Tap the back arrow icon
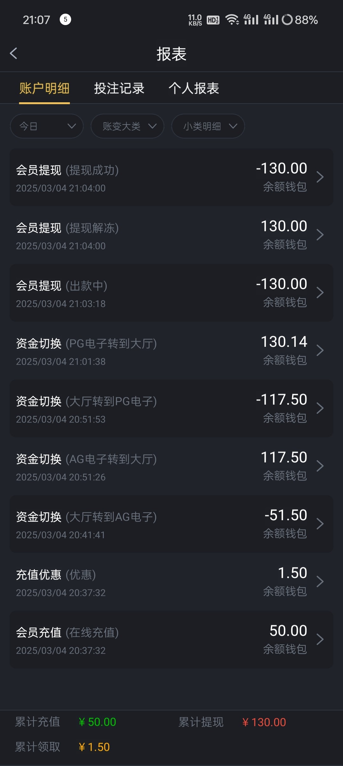Viewport: 343px width, 766px height. (14, 53)
